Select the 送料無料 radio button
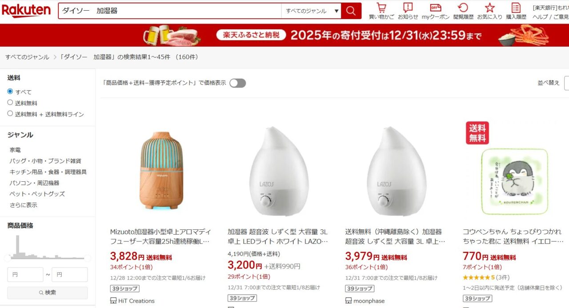This screenshot has width=569, height=308. [10, 103]
